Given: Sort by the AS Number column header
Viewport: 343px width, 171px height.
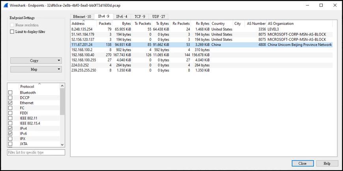Looking at the screenshot, I should point(255,23).
